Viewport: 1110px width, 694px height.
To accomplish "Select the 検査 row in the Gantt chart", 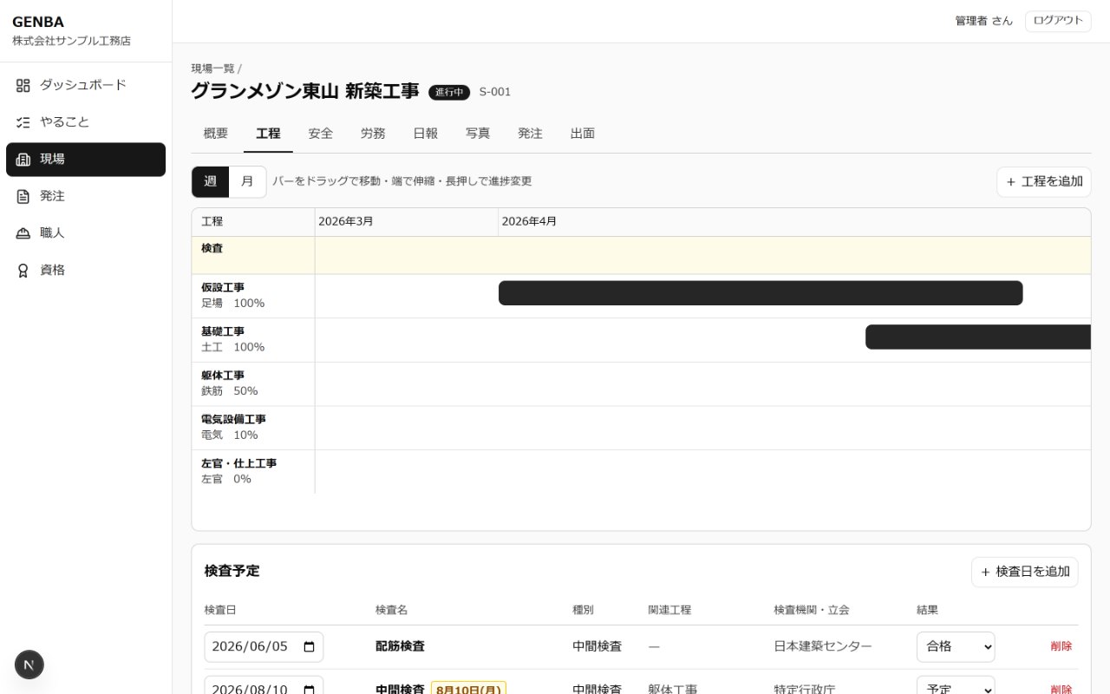I will pos(642,255).
